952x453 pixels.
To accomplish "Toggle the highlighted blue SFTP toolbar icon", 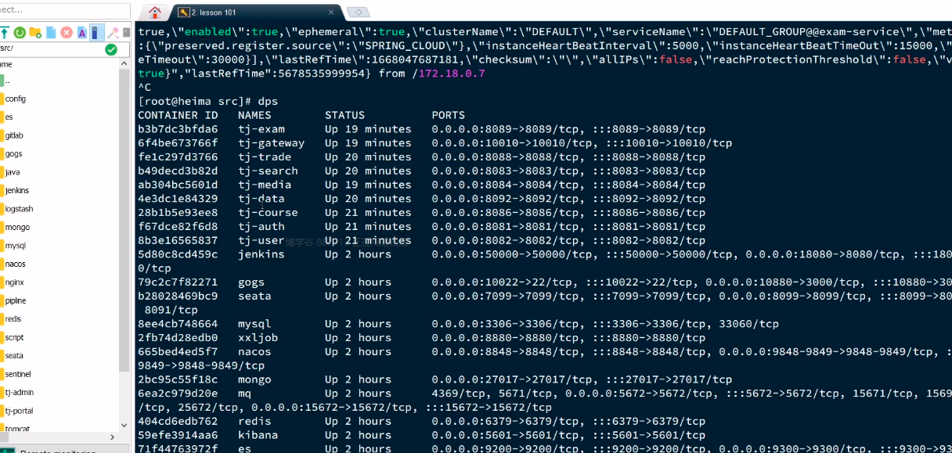I will coord(96,32).
